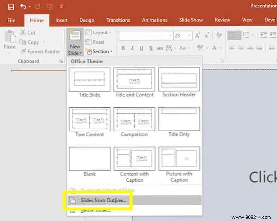Click Clear All Formatting icon
Image resolution: width=277 pixels, height=221 pixels.
[219, 35]
